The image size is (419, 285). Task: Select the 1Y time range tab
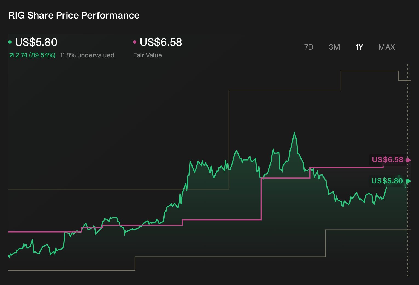[x=359, y=47]
